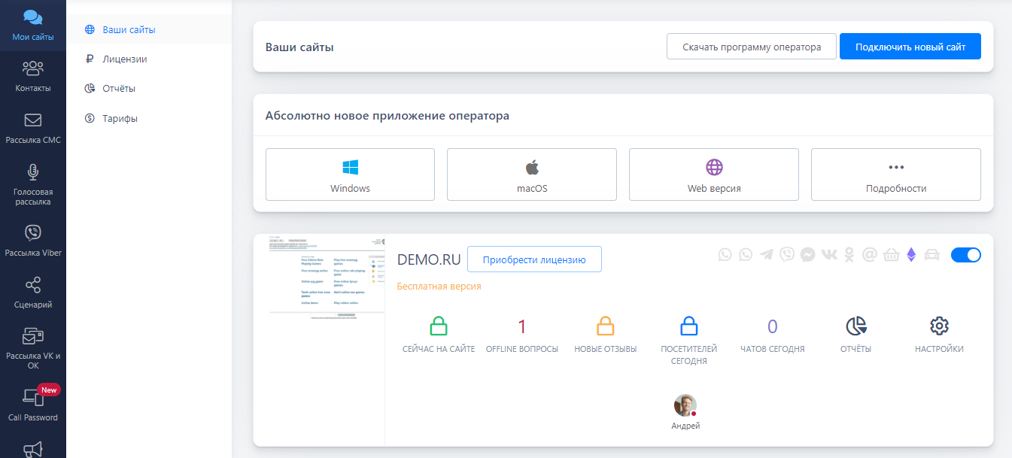Open the Подробности three-dots card
Image resolution: width=1012 pixels, height=458 pixels.
pyautogui.click(x=895, y=174)
